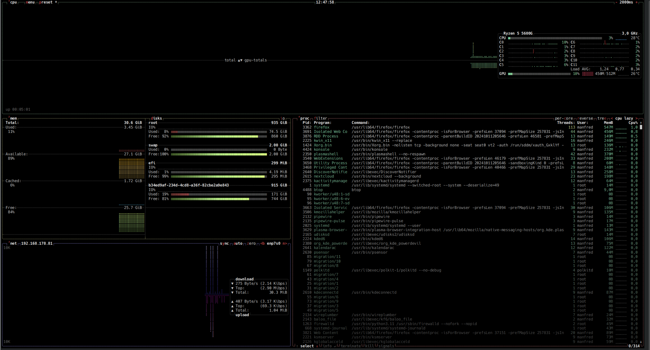Toggle network graph sync scaling
The image size is (650, 350).
click(x=224, y=244)
